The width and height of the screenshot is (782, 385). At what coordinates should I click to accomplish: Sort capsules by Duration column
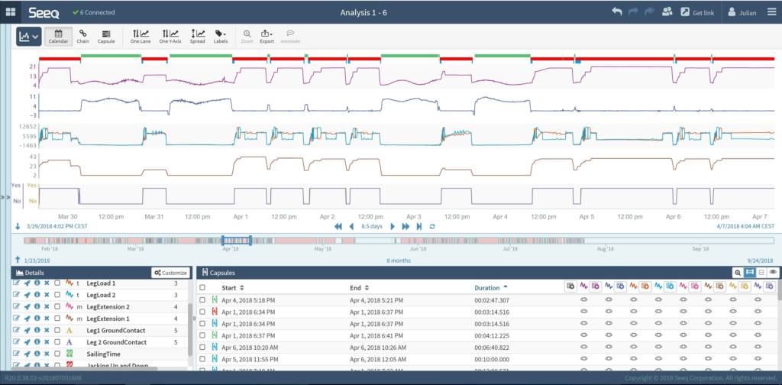491,288
